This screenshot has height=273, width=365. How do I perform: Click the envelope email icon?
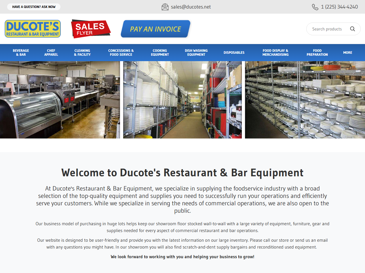point(165,7)
